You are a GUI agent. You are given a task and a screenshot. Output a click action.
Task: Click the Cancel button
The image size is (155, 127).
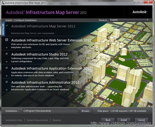pyautogui.click(x=141, y=120)
